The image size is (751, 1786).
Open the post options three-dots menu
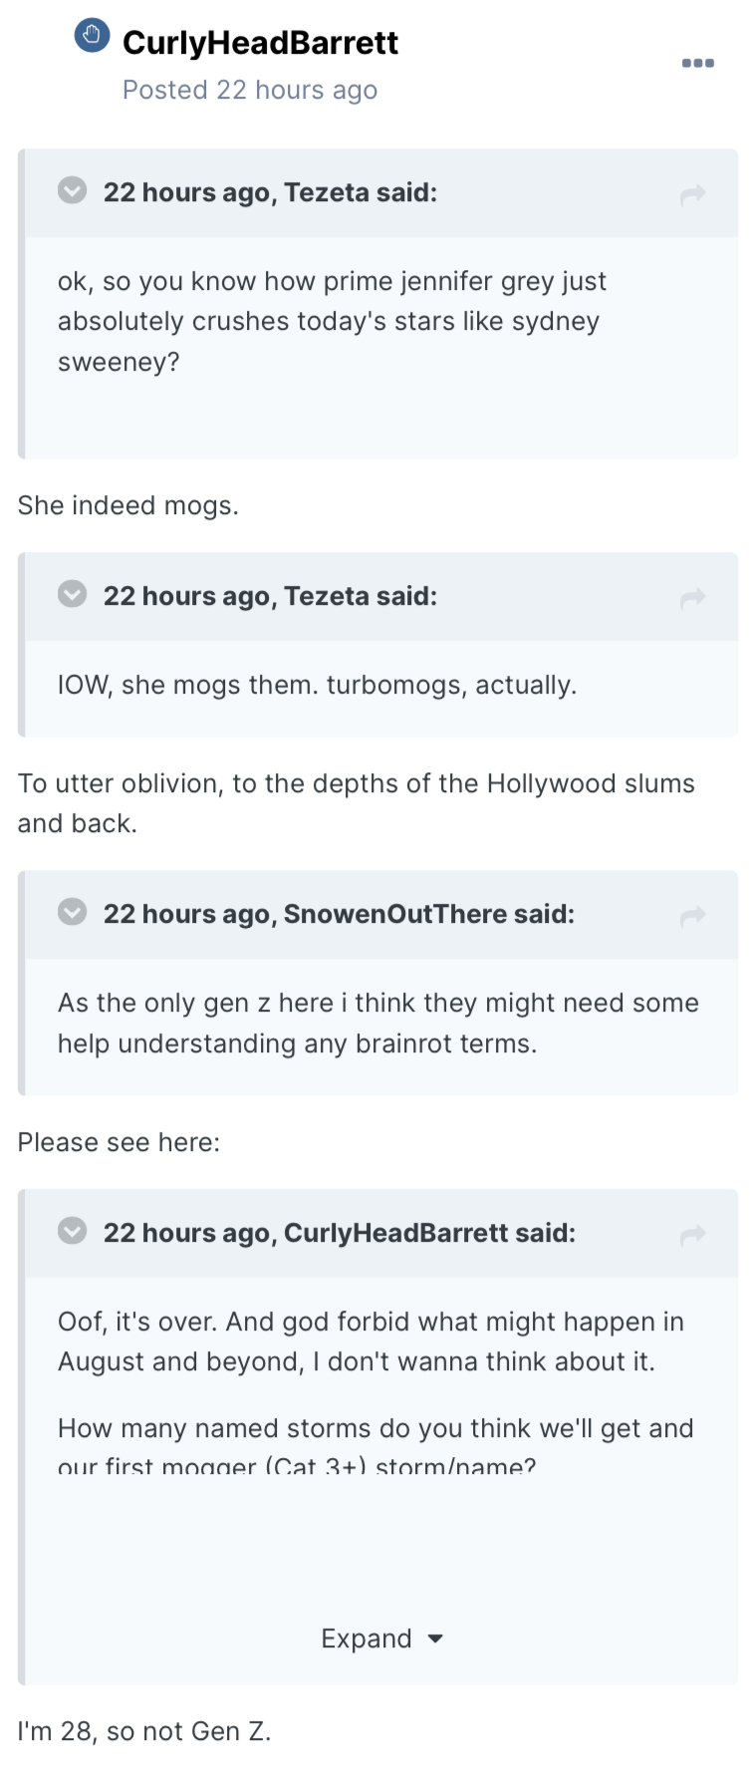coord(697,63)
